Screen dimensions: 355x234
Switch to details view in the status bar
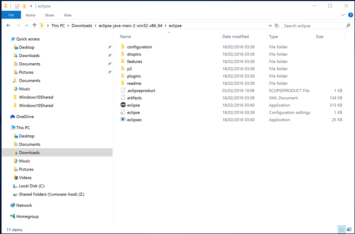pos(341,230)
